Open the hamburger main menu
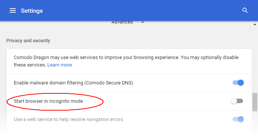Image resolution: width=258 pixels, height=136 pixels. coord(13,11)
